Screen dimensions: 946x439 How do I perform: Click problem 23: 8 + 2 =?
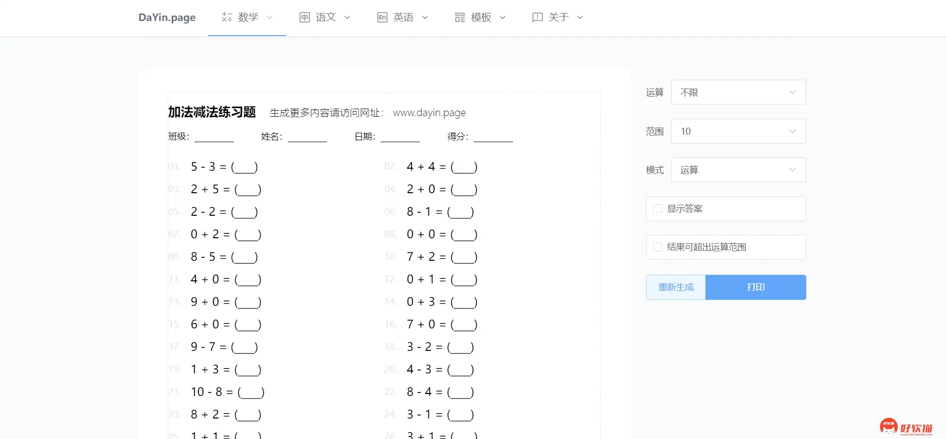226,414
